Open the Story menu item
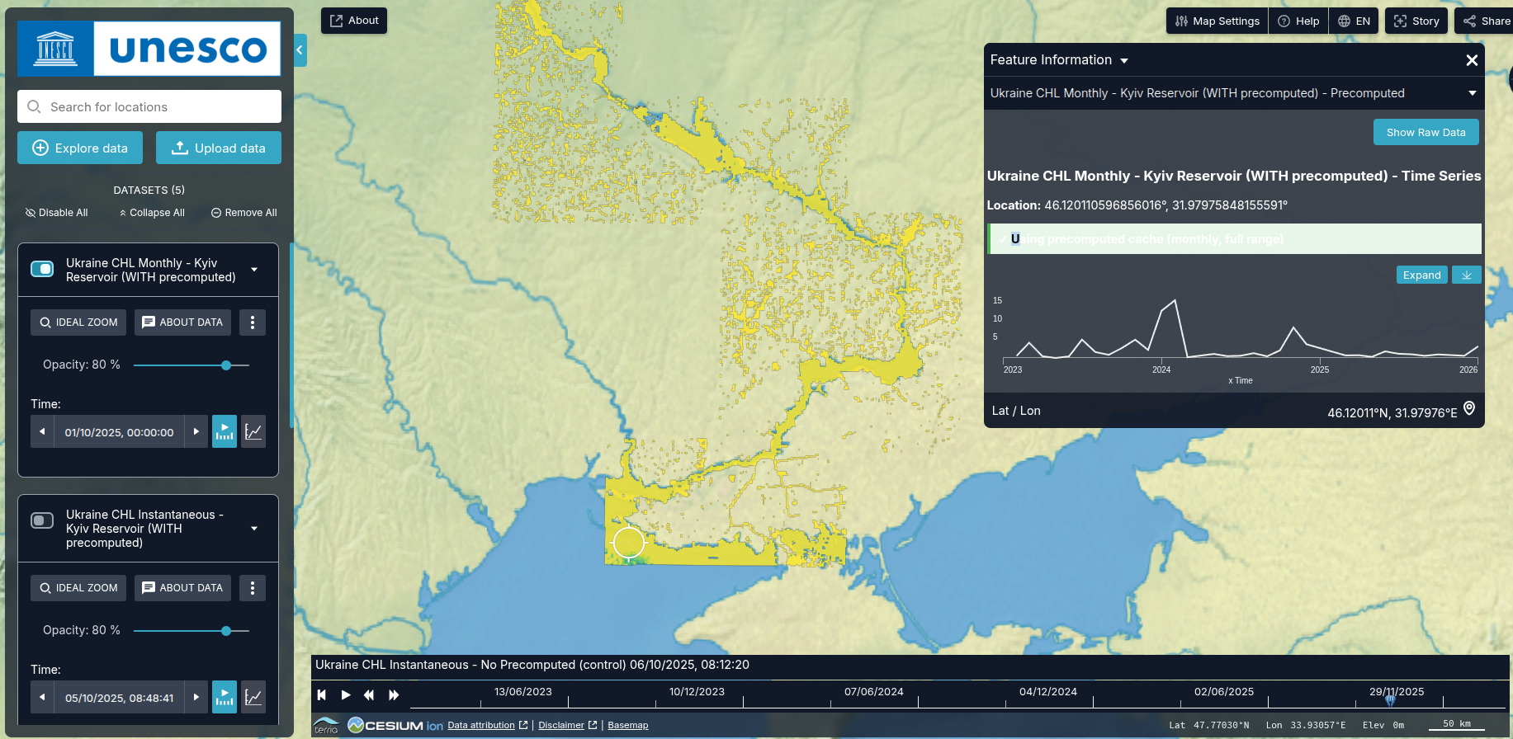The width and height of the screenshot is (1513, 739). click(1416, 21)
